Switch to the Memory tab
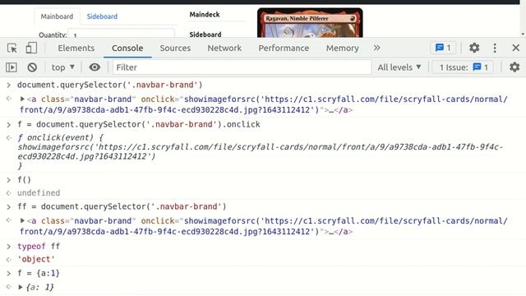The width and height of the screenshot is (526, 296). pos(343,48)
